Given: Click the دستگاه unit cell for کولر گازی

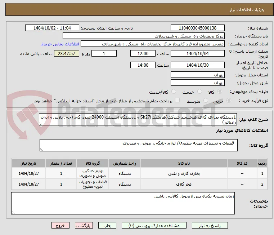Looking at the screenshot, I should click(x=125, y=184).
